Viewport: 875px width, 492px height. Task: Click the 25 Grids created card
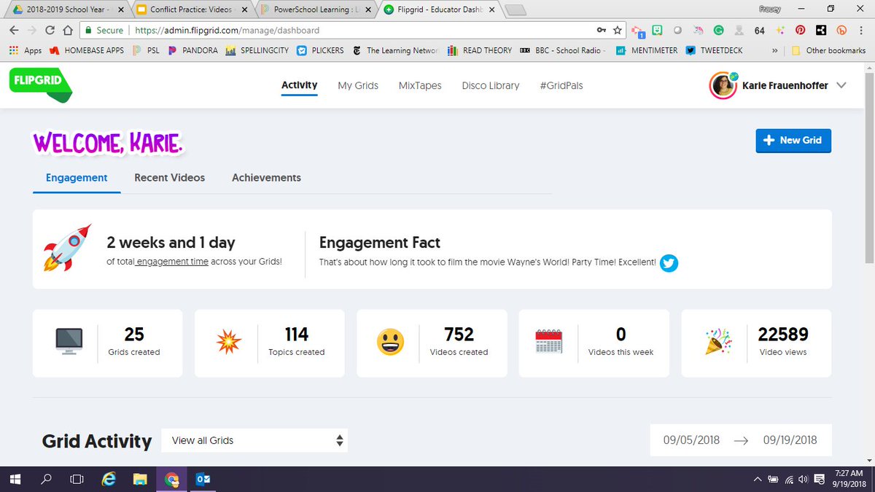click(x=107, y=343)
